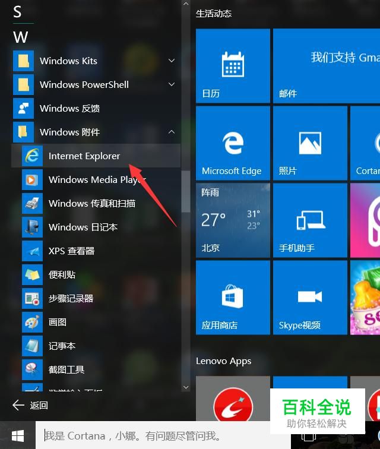The image size is (380, 449).
Task: Open 画图 Paint program
Action: (96, 322)
